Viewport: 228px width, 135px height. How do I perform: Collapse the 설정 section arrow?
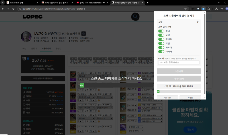(198, 22)
